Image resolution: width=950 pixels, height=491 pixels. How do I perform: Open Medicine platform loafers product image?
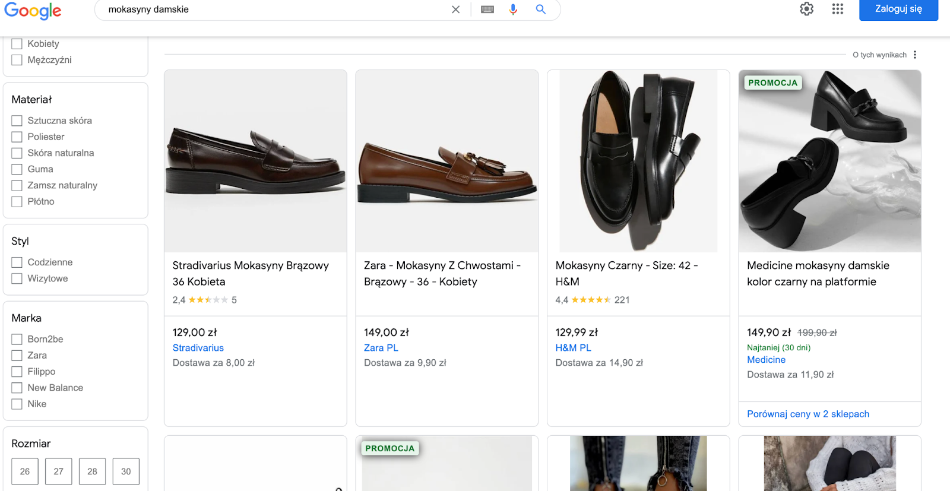pos(830,161)
